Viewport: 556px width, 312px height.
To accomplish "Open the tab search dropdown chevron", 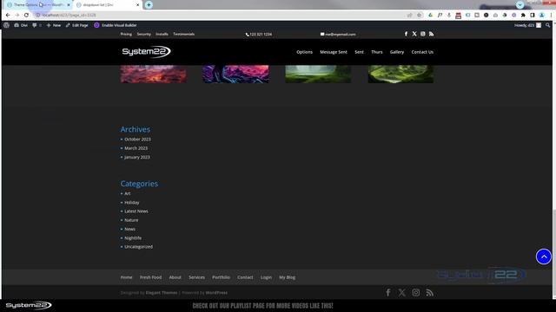I will (x=520, y=4).
